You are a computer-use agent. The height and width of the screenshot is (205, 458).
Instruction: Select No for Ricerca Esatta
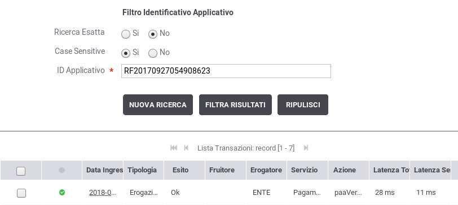pyautogui.click(x=153, y=34)
